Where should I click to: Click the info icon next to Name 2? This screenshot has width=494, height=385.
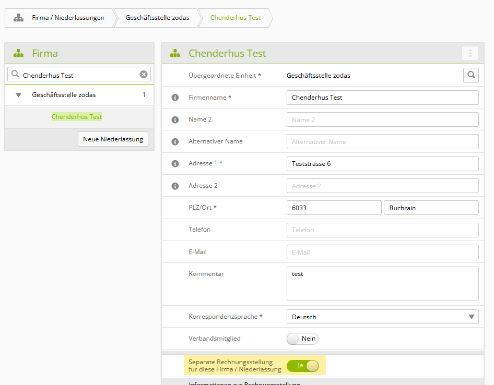click(x=175, y=119)
